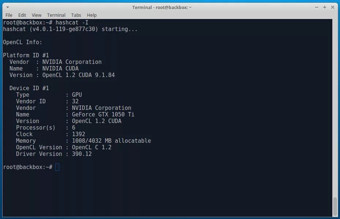Viewport: 340px width, 219px height.
Task: Open the Edit menu
Action: [22, 15]
